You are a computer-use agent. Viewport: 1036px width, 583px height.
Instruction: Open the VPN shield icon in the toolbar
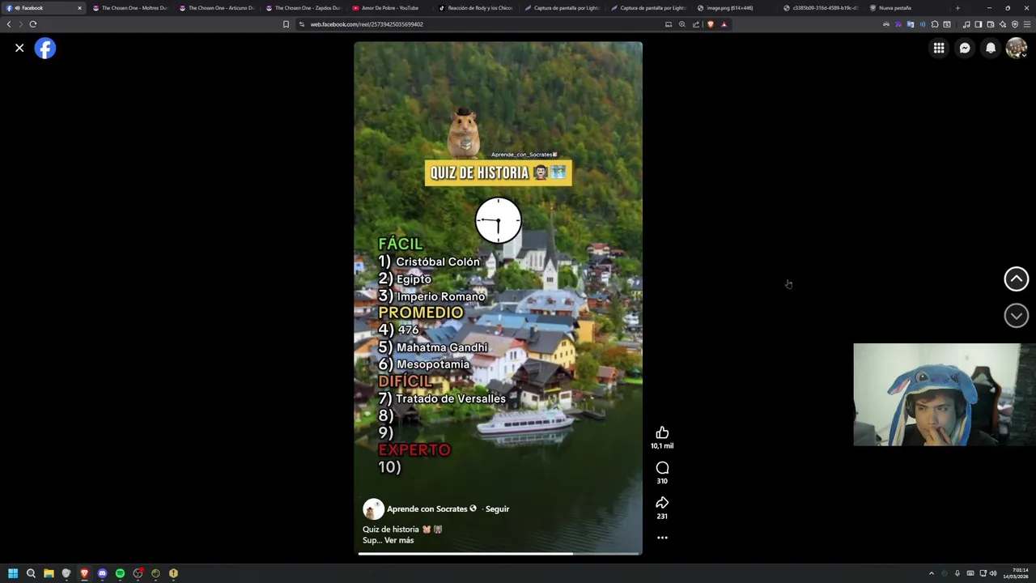tap(1015, 24)
